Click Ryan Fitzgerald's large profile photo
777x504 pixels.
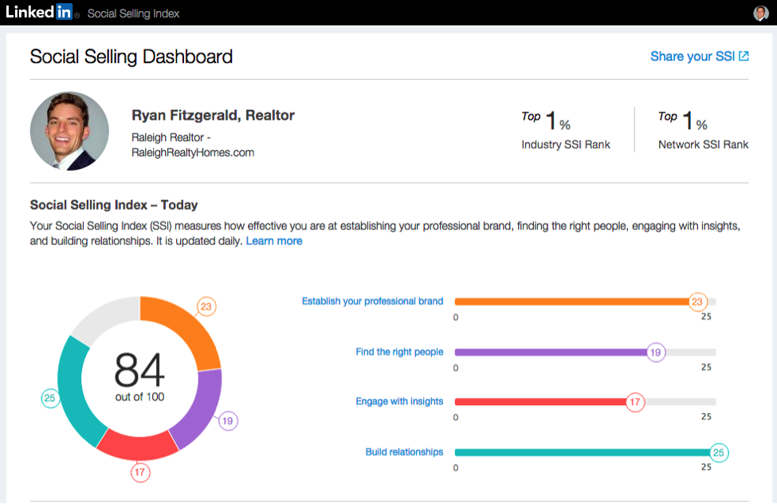[x=69, y=131]
